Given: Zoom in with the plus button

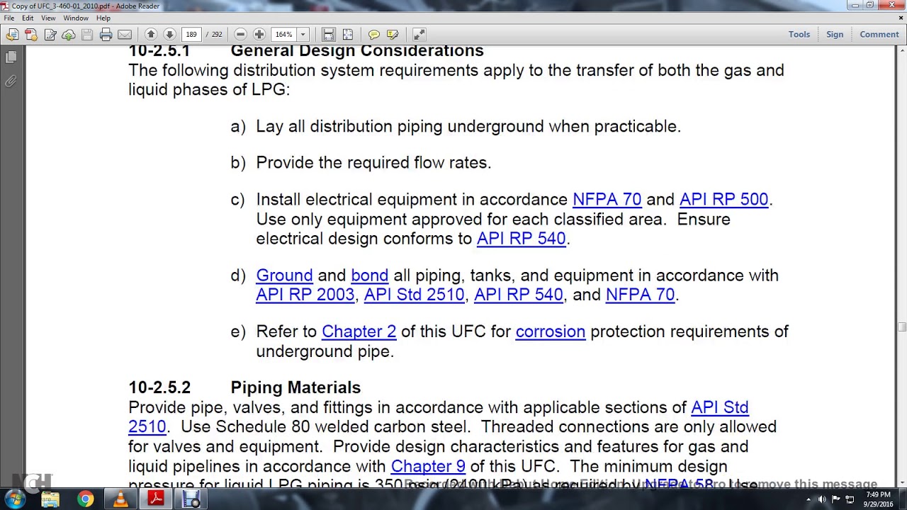Looking at the screenshot, I should click(259, 34).
